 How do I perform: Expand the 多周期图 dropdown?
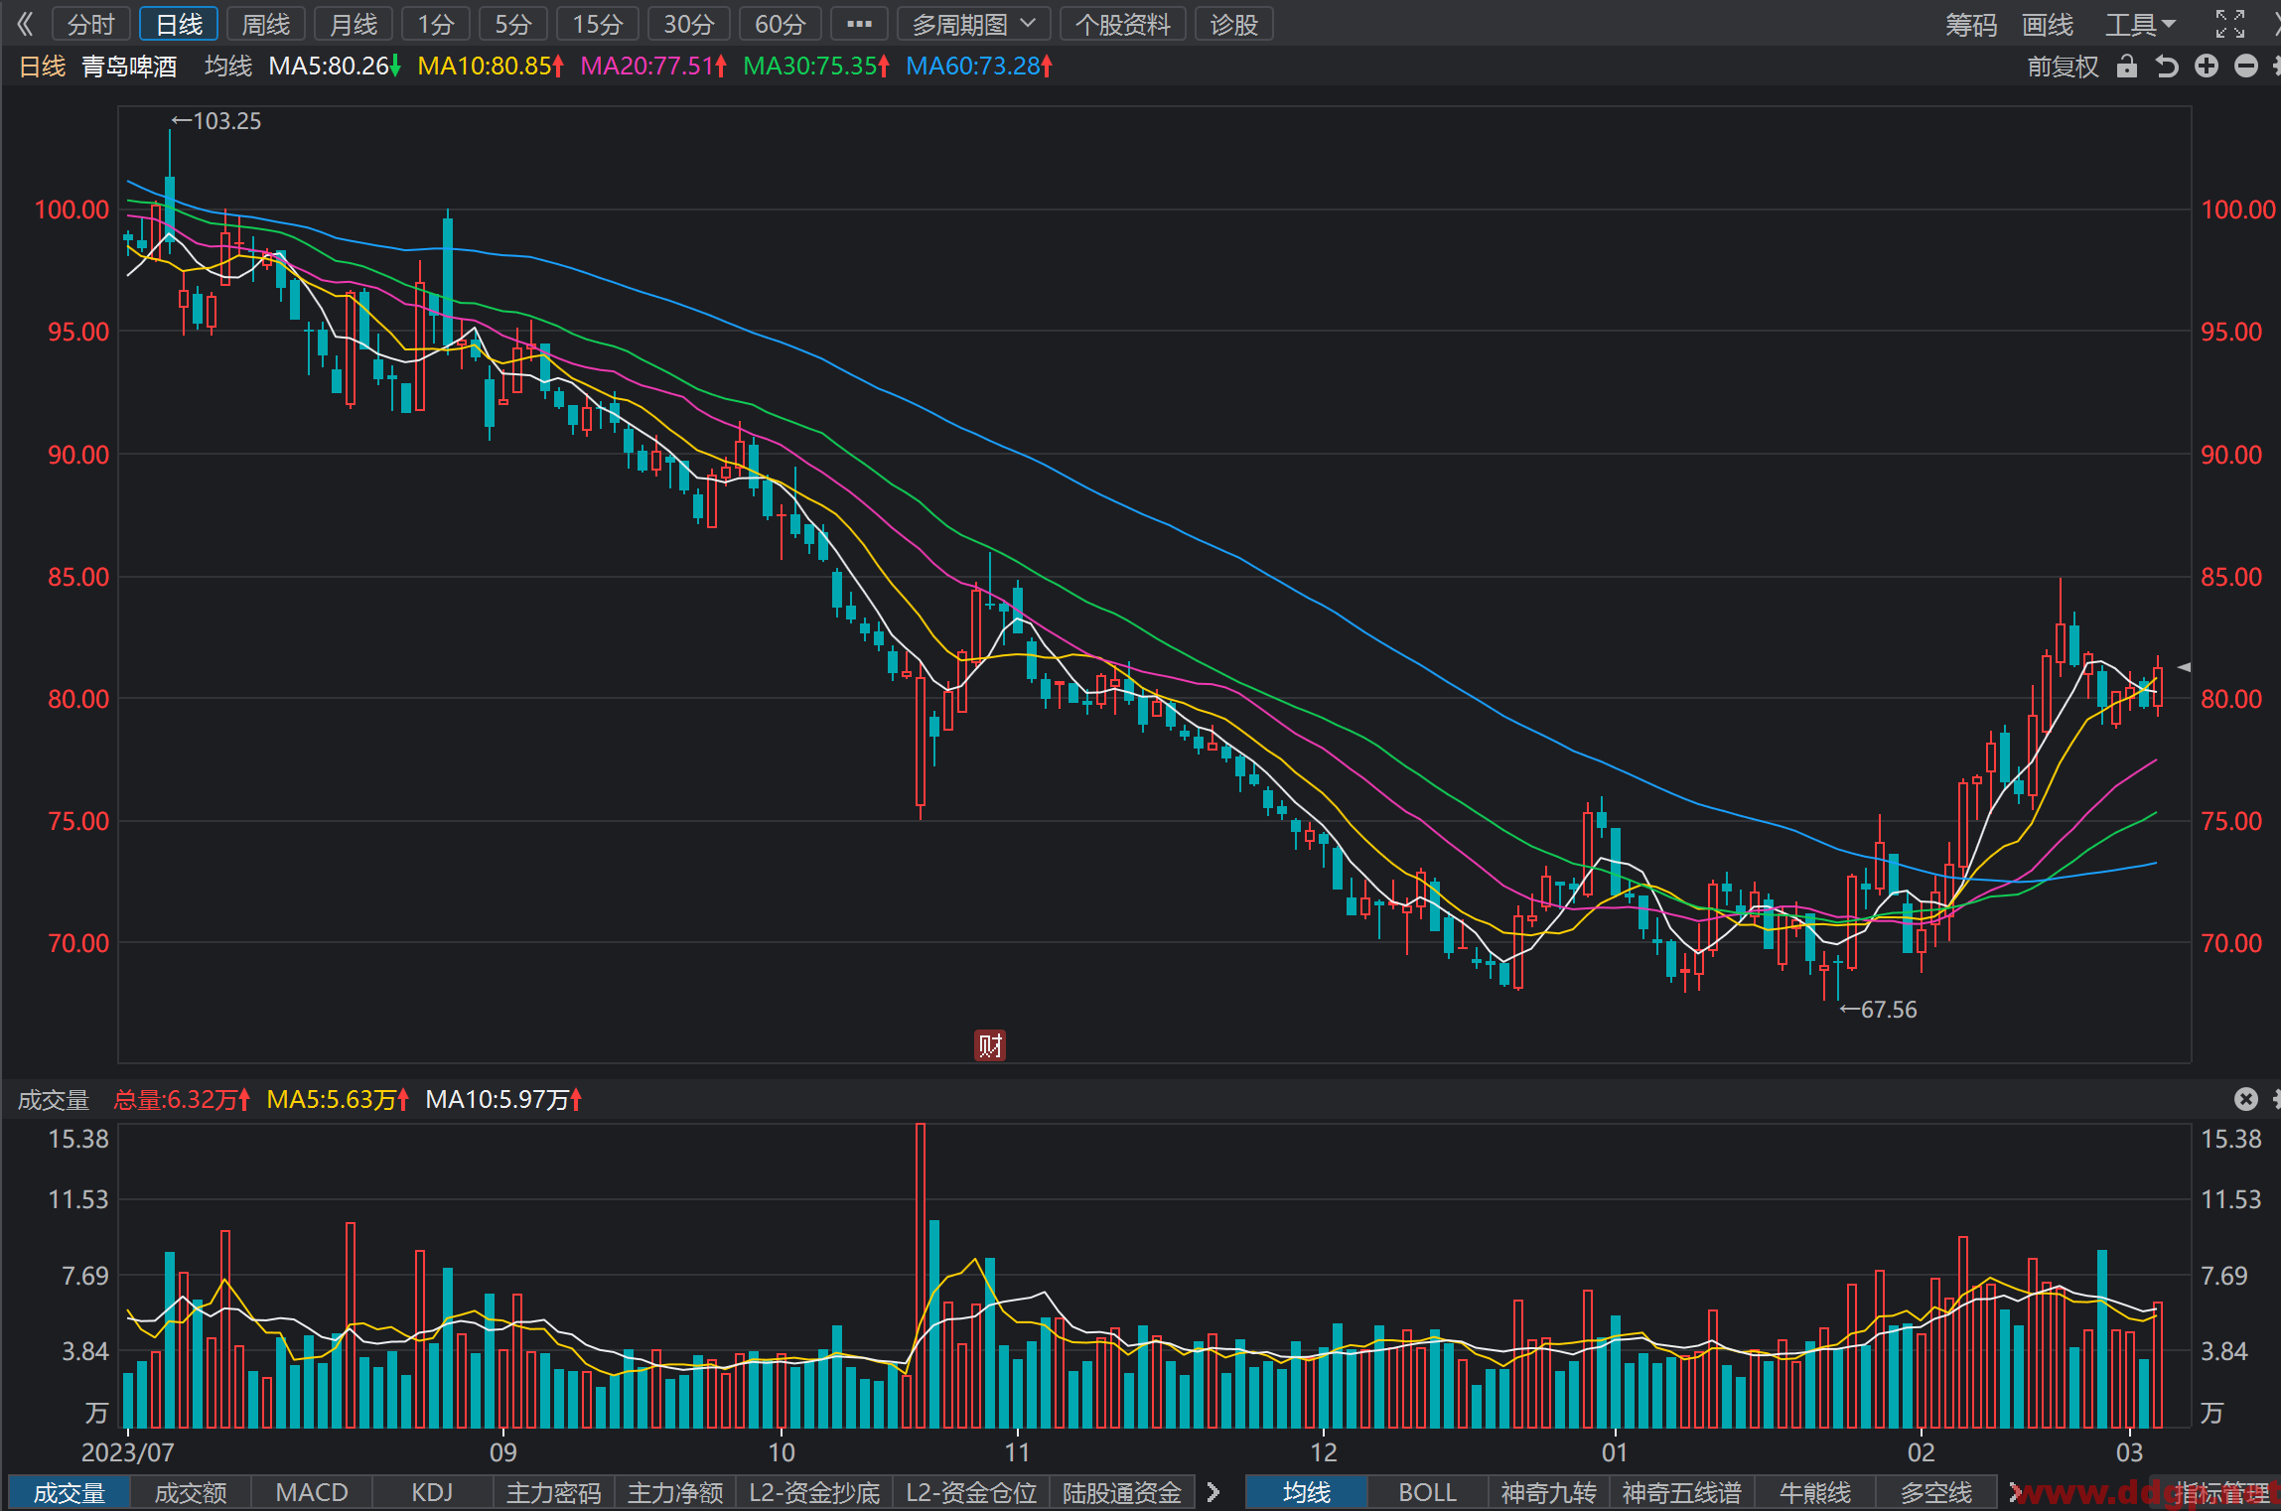click(x=974, y=24)
